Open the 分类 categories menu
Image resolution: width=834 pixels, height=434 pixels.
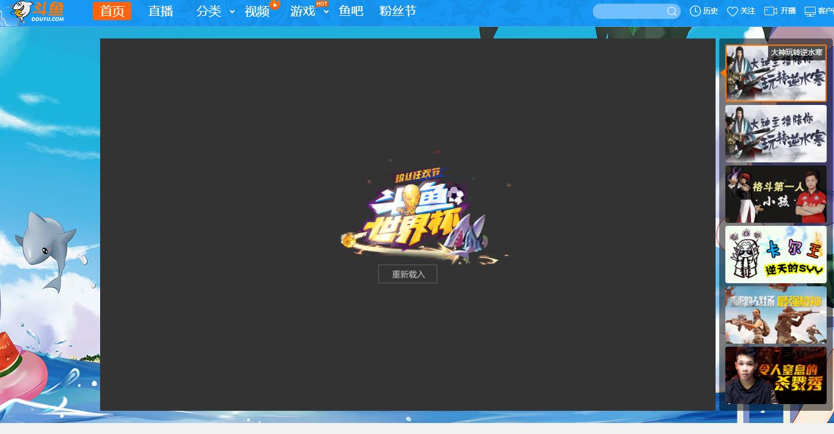pyautogui.click(x=209, y=11)
